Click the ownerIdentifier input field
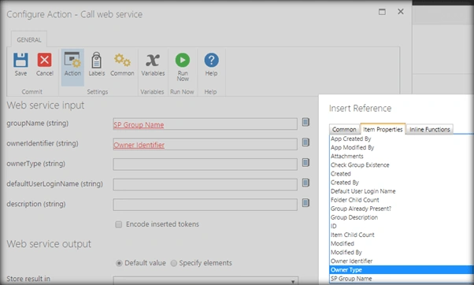Image resolution: width=474 pixels, height=285 pixels. coord(205,144)
